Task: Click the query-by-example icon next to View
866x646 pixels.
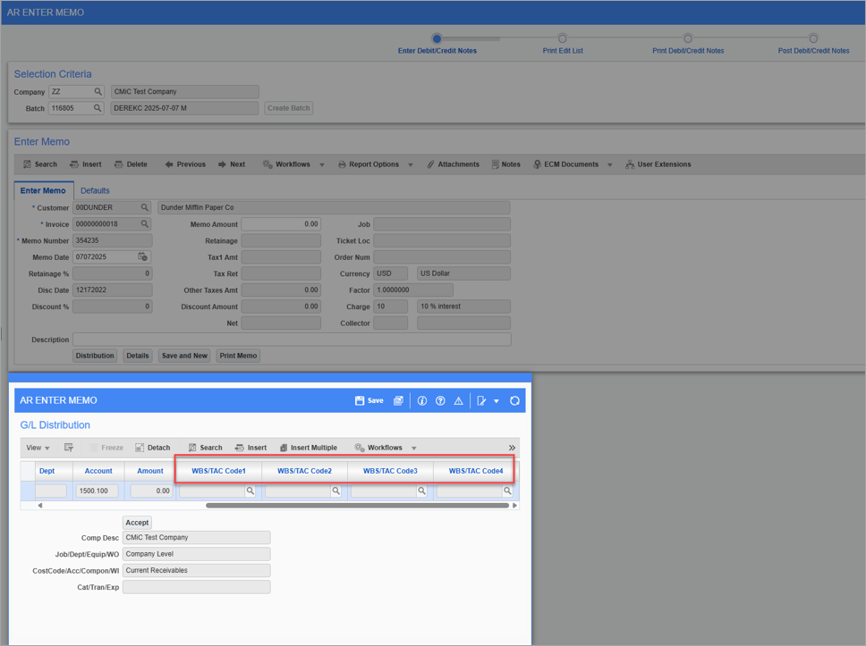Action: coord(69,448)
